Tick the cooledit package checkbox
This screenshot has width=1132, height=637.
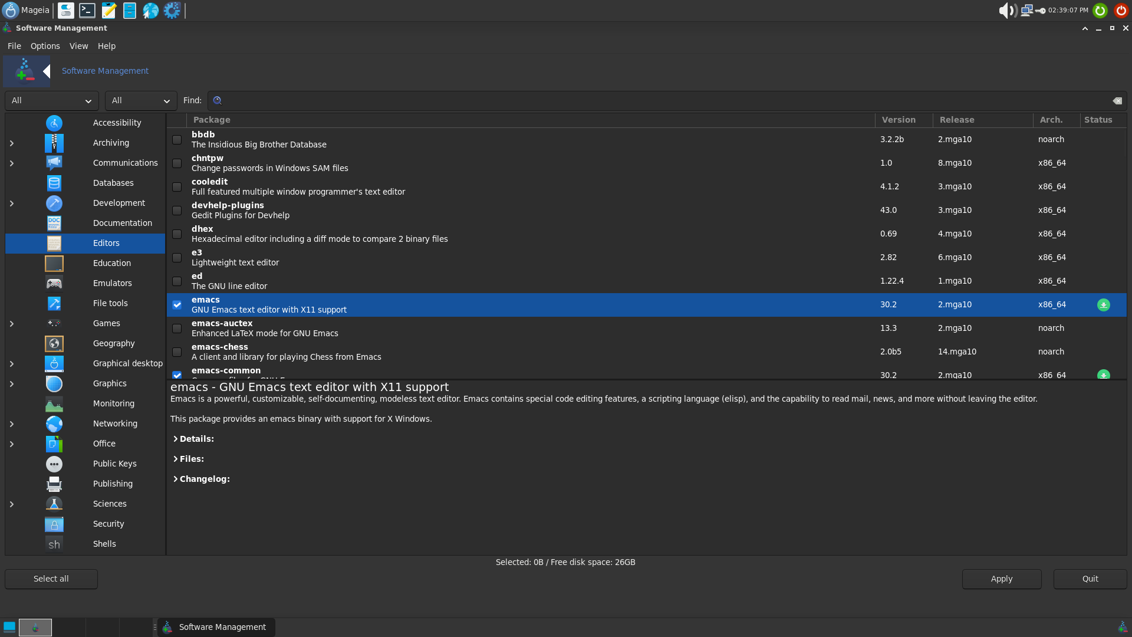(177, 187)
